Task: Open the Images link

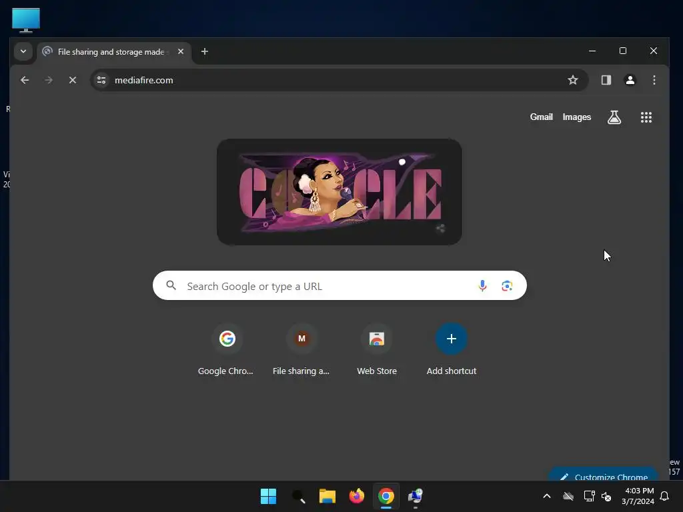Action: click(577, 117)
